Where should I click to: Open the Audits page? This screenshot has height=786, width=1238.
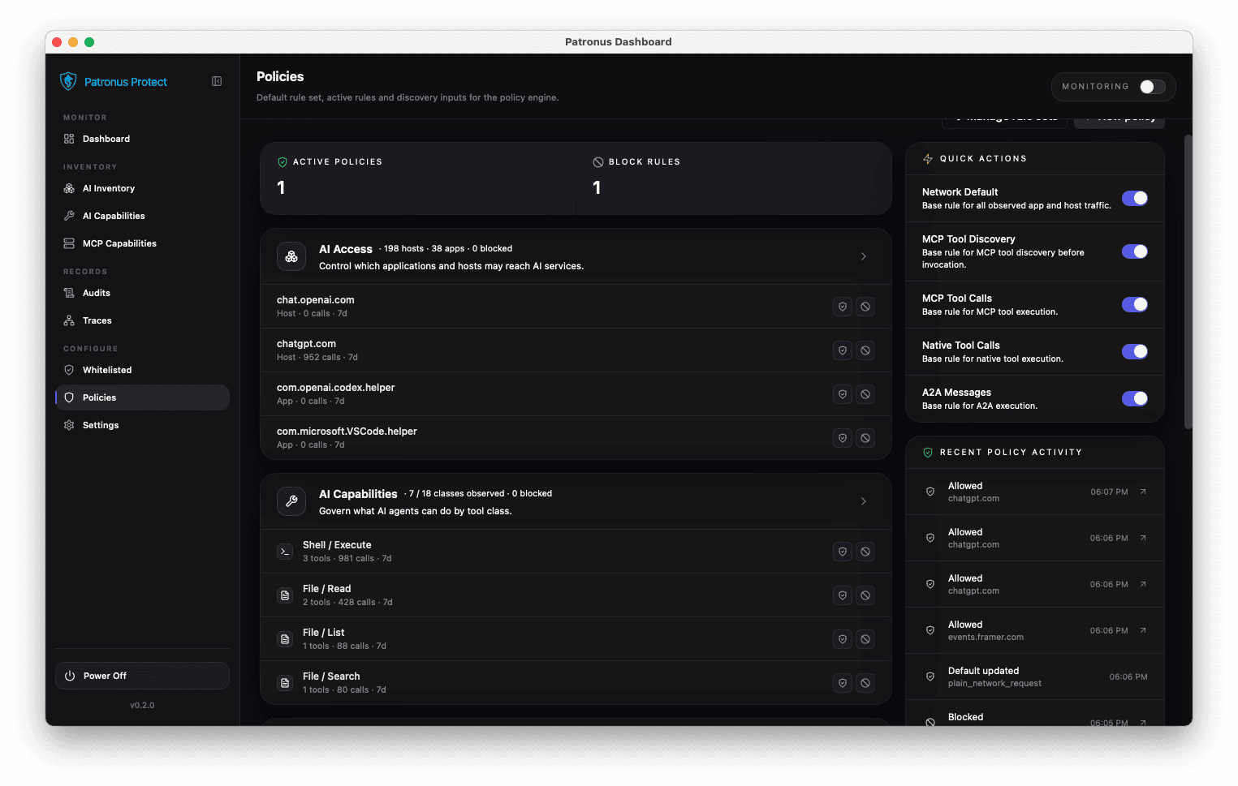[142, 293]
